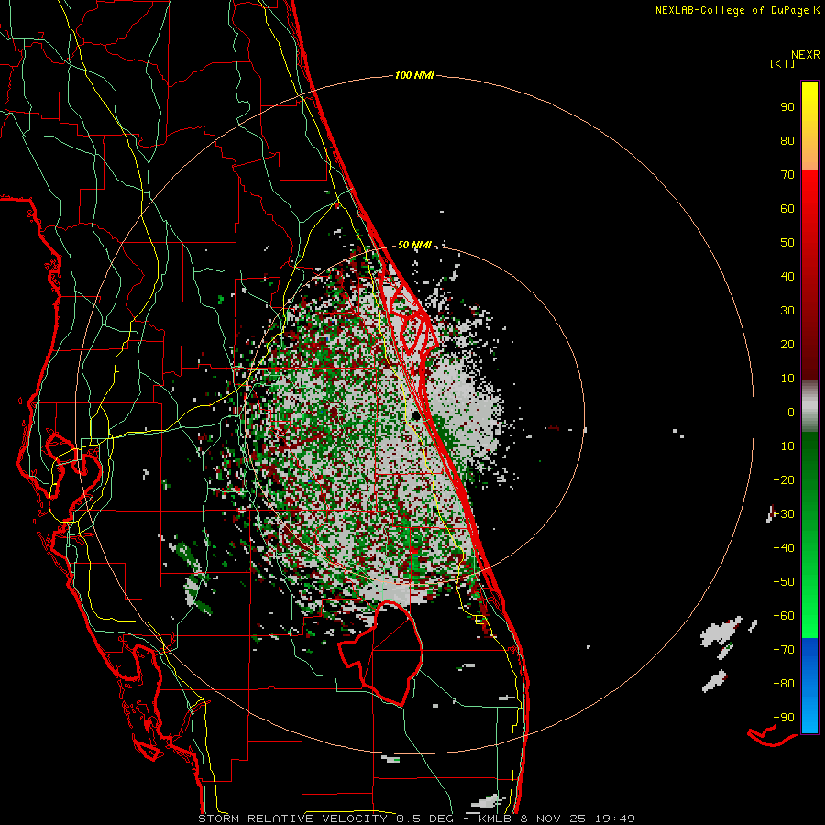Viewport: 825px width, 825px height.
Task: Click the NEXLAB-College of DuPage title
Action: click(x=737, y=10)
